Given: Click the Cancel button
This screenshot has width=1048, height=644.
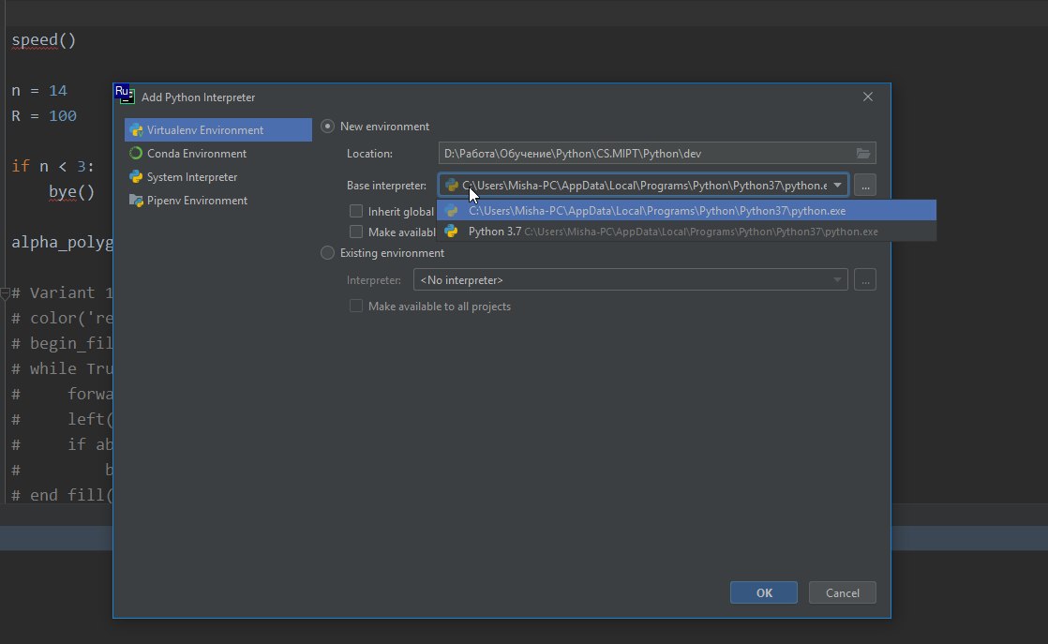Looking at the screenshot, I should coord(842,592).
